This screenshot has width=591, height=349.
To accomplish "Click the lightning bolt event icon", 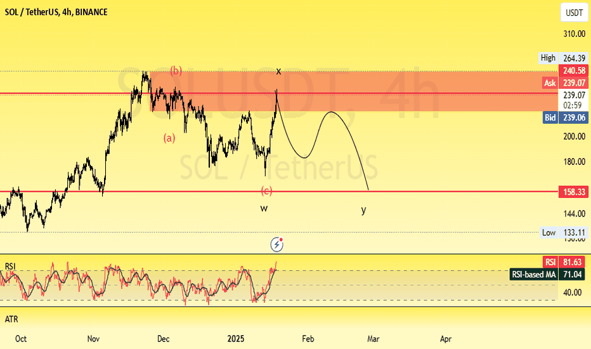I will point(277,244).
